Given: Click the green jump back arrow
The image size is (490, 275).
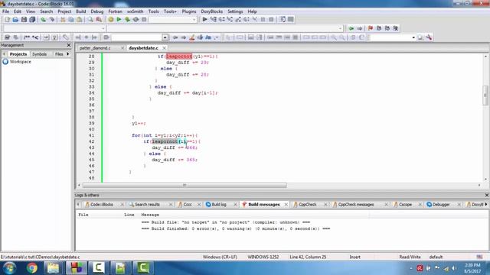Looking at the screenshot, I should tap(351, 28).
